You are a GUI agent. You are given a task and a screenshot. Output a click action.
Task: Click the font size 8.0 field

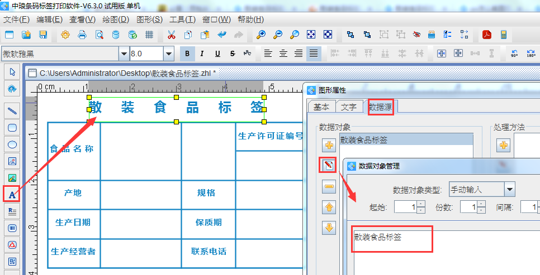pos(146,54)
